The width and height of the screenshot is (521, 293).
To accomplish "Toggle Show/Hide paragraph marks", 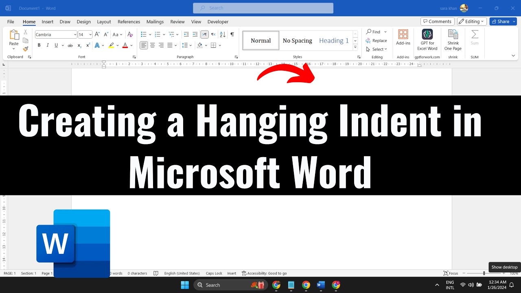I will [x=232, y=35].
